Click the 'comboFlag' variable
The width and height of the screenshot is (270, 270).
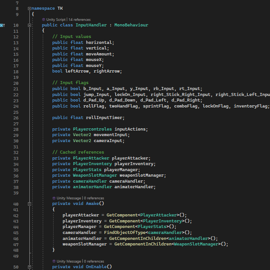click(x=186, y=106)
